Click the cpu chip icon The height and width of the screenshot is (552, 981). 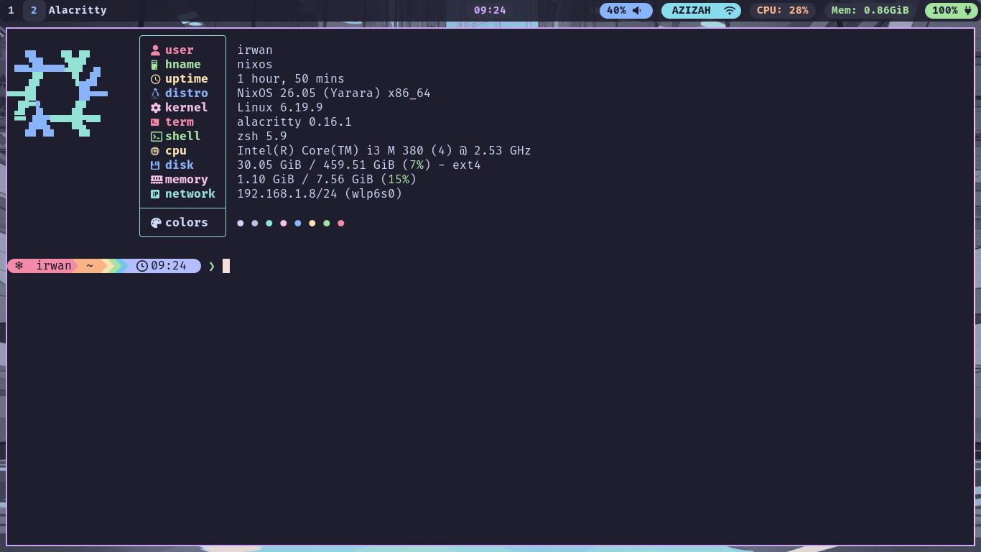(x=155, y=151)
